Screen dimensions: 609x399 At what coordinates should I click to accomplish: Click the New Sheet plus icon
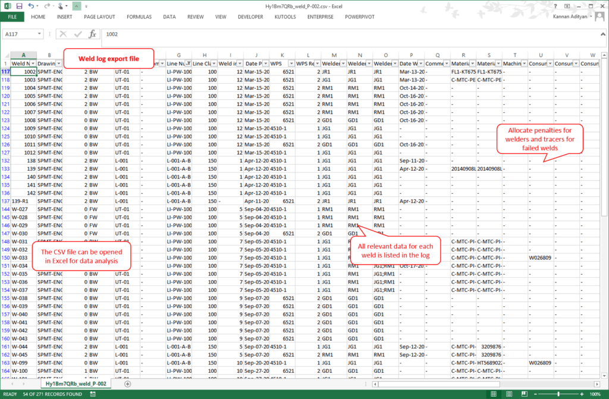tap(127, 384)
